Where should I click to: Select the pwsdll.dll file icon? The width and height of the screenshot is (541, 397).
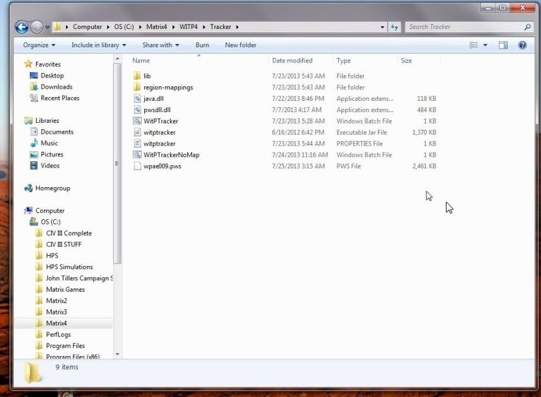click(137, 110)
